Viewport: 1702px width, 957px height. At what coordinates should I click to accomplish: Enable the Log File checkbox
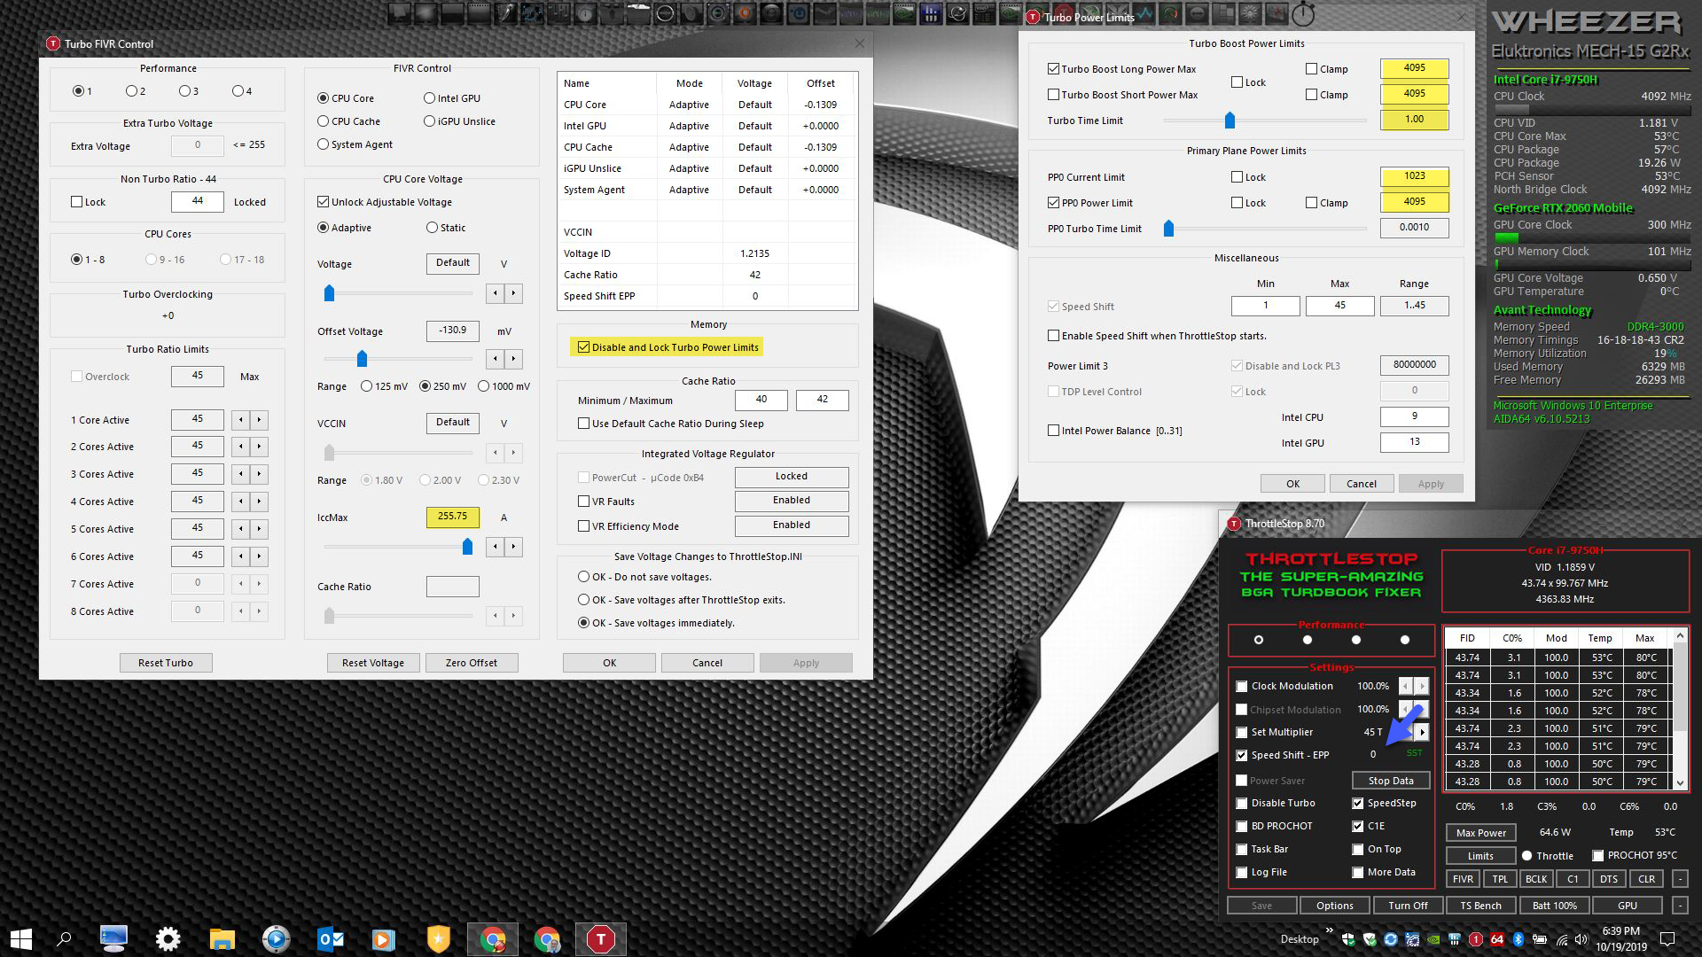[1242, 873]
